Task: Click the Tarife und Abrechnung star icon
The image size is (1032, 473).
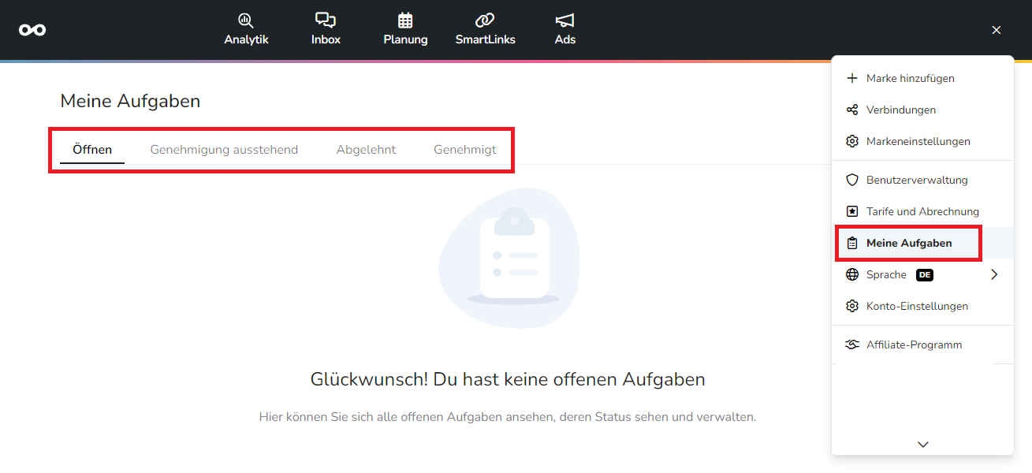Action: [851, 211]
